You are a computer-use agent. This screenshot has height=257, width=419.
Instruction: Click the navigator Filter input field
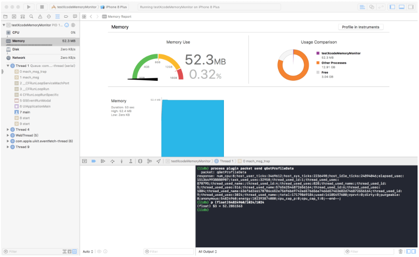[32, 251]
